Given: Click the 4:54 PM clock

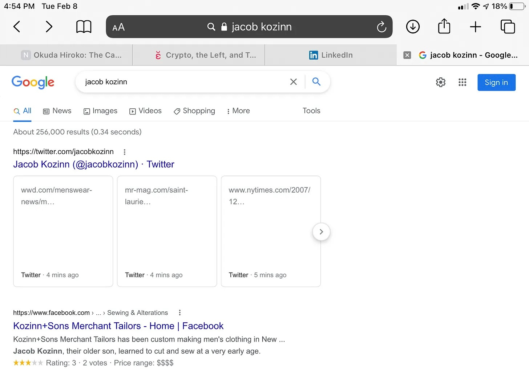Looking at the screenshot, I should point(19,6).
